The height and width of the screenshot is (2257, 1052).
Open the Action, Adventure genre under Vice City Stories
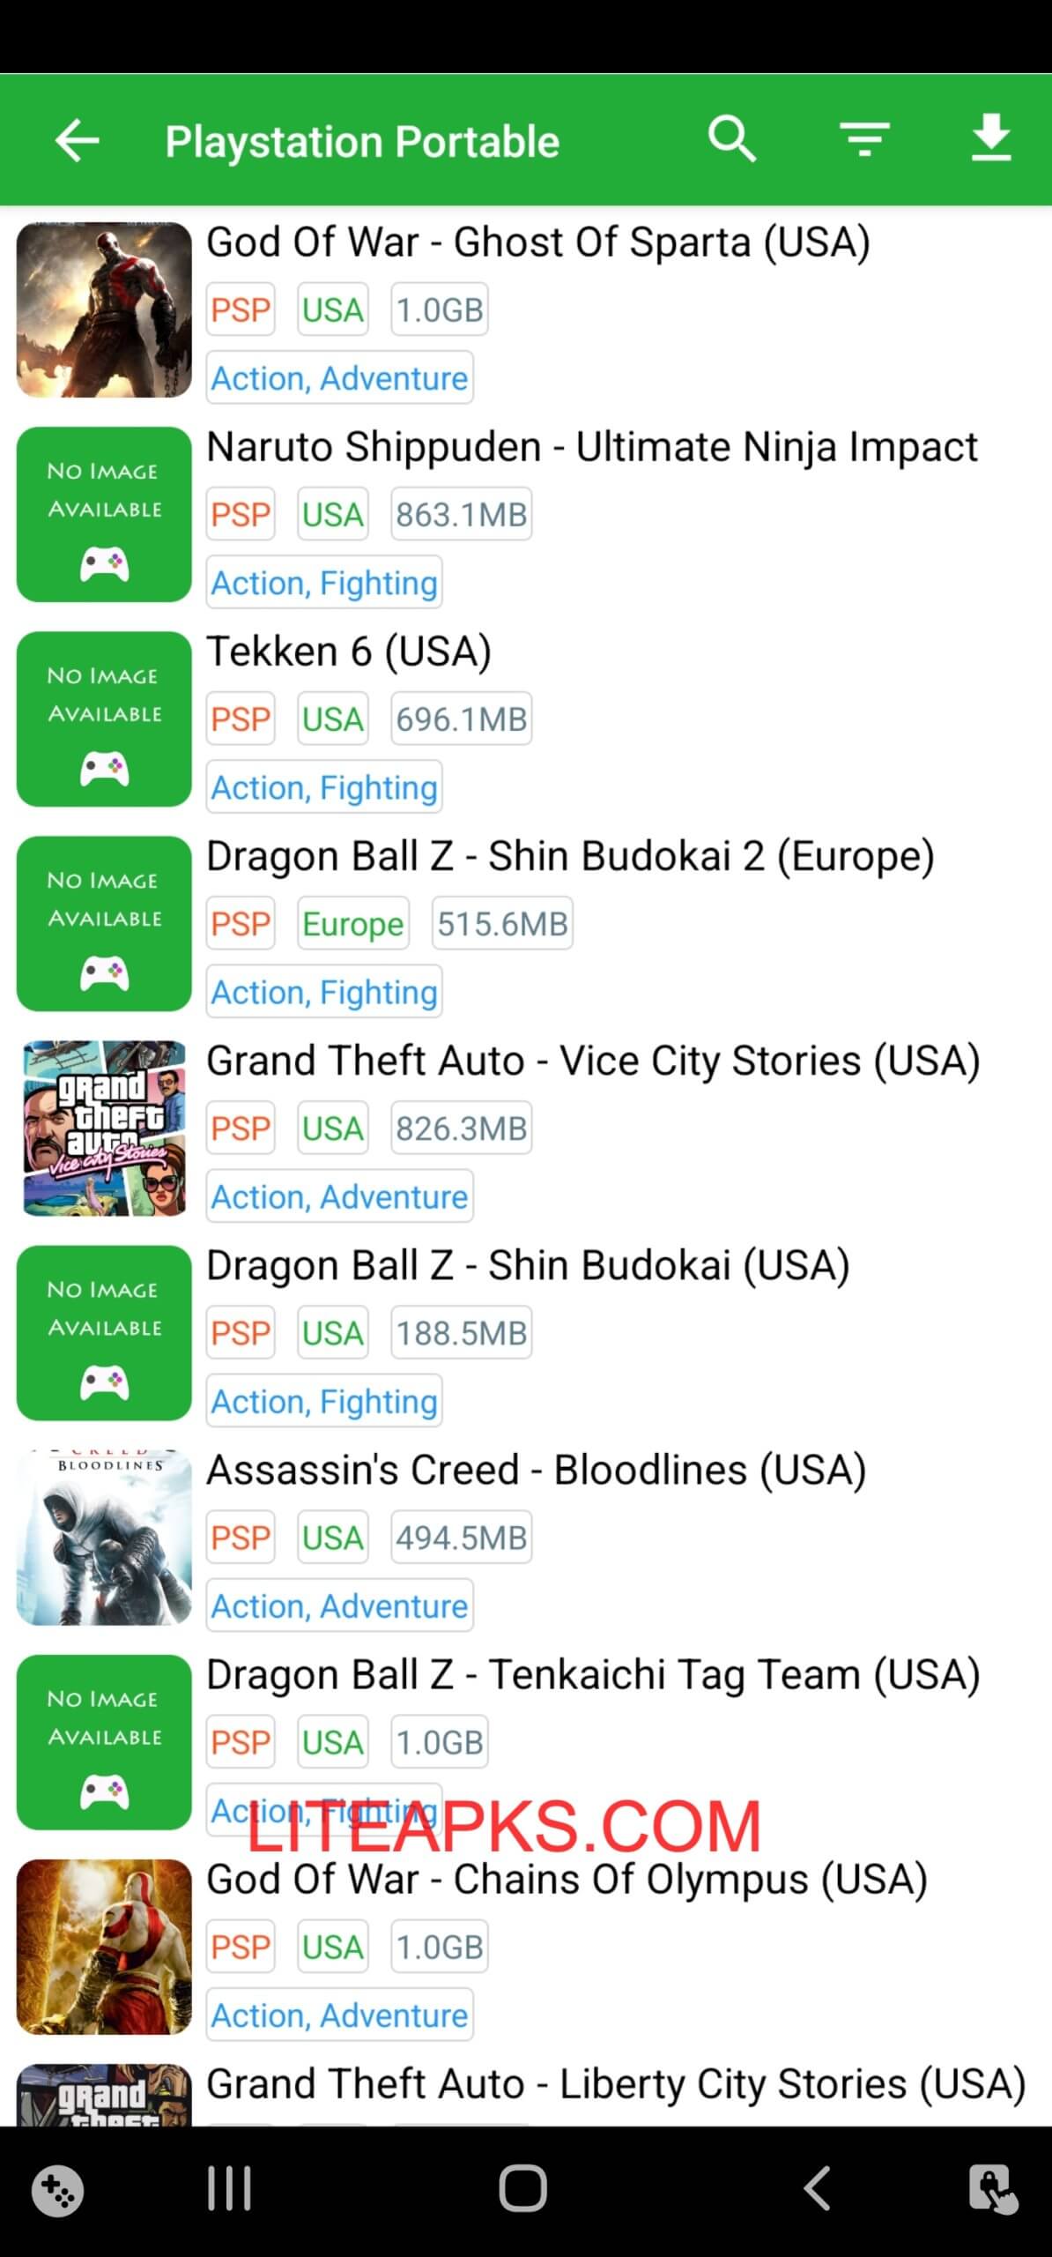tap(338, 1196)
